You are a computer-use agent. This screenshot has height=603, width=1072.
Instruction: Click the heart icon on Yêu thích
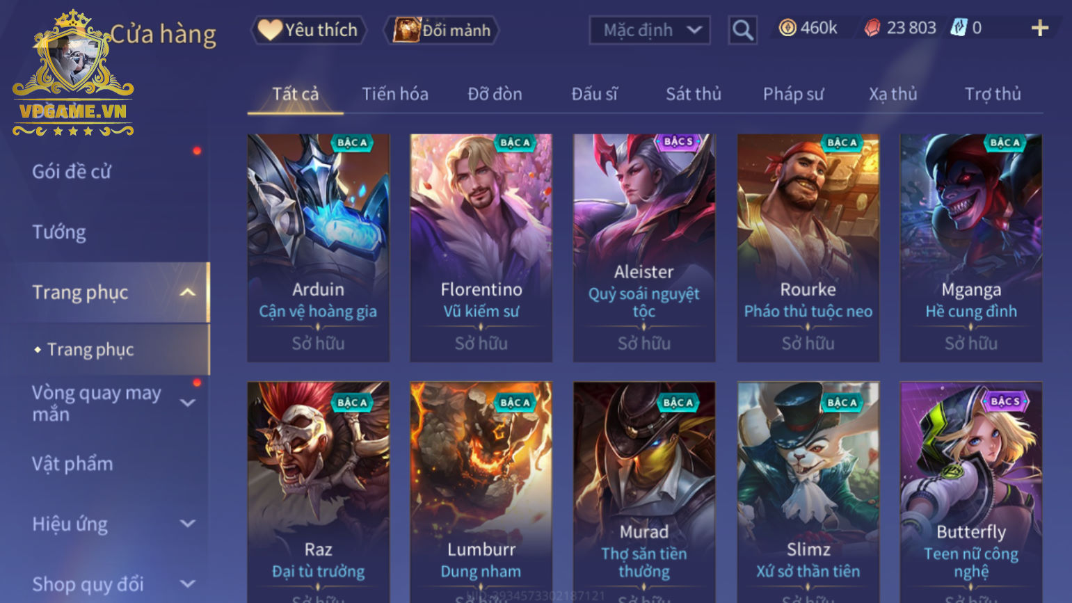coord(270,30)
